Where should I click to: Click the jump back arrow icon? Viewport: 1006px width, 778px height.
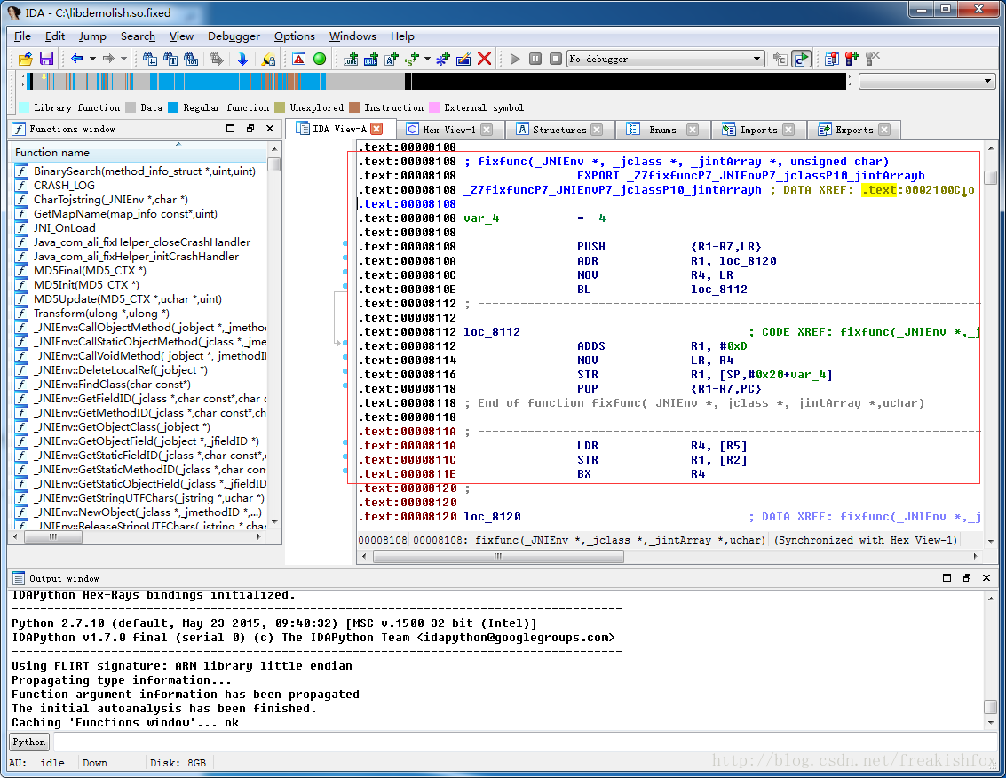coord(76,59)
